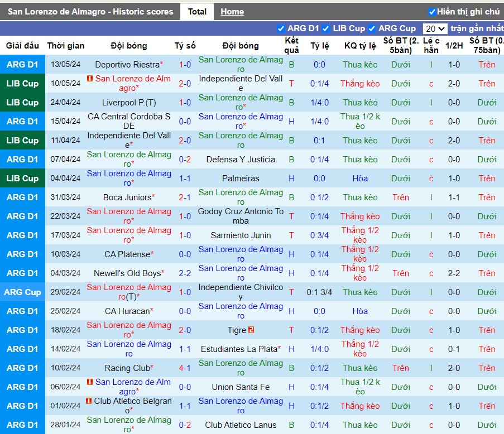Click red card icon on 06/02/24 row
This screenshot has height=434, width=504.
pos(90,382)
